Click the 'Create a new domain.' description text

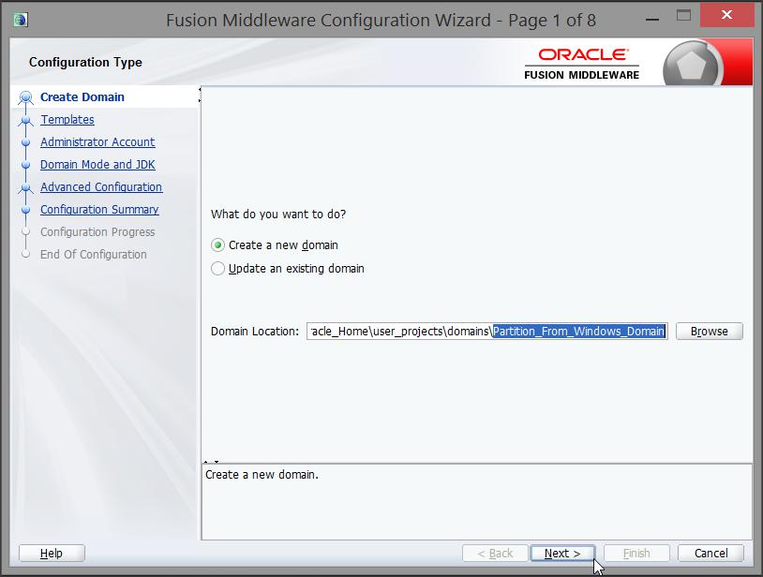(x=262, y=475)
